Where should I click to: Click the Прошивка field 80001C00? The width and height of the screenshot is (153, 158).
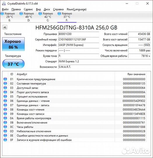click(79, 34)
